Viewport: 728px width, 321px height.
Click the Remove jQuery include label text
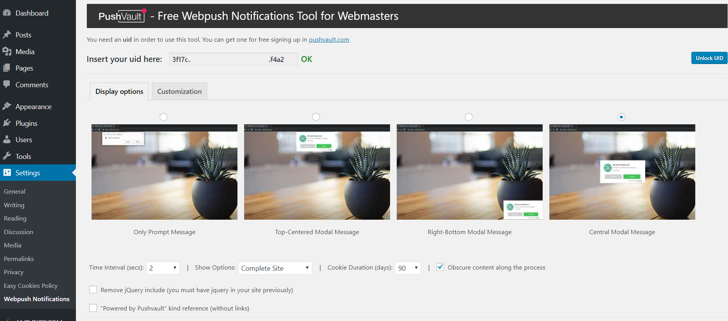tap(197, 290)
